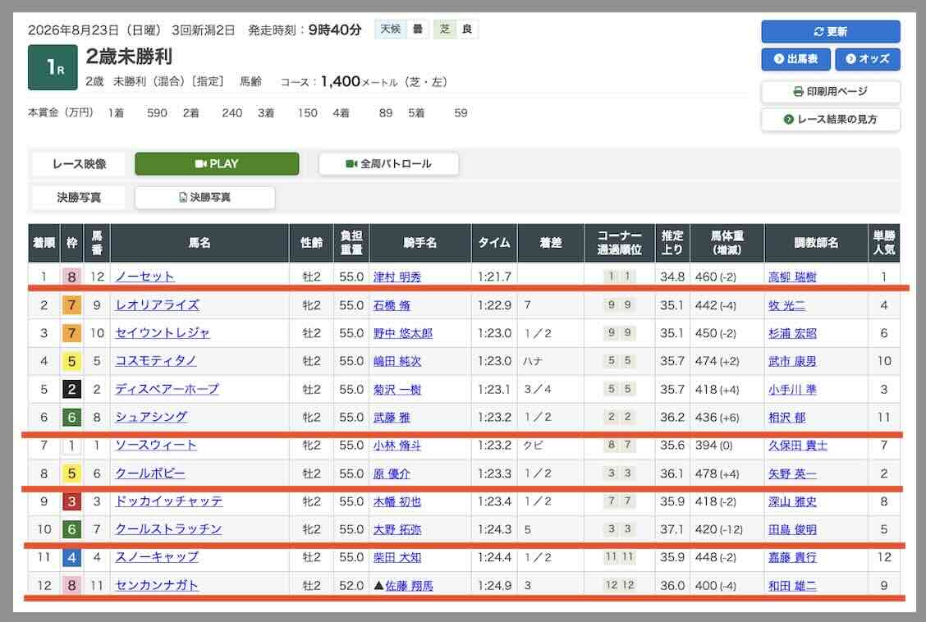This screenshot has width=926, height=622.
Task: Click the 単勝人気 column header
Action: [884, 243]
